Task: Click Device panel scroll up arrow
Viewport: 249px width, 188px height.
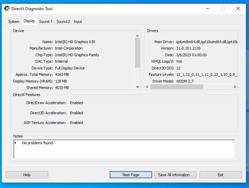Action: [x=138, y=36]
